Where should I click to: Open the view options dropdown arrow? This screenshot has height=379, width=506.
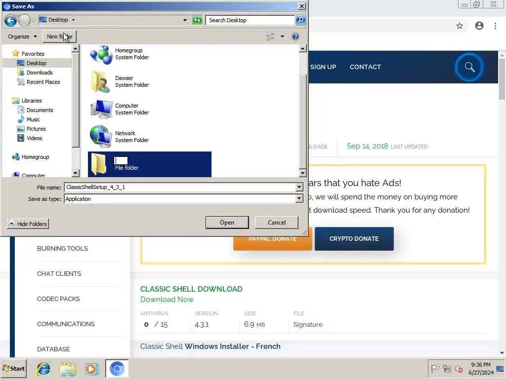[x=282, y=37]
